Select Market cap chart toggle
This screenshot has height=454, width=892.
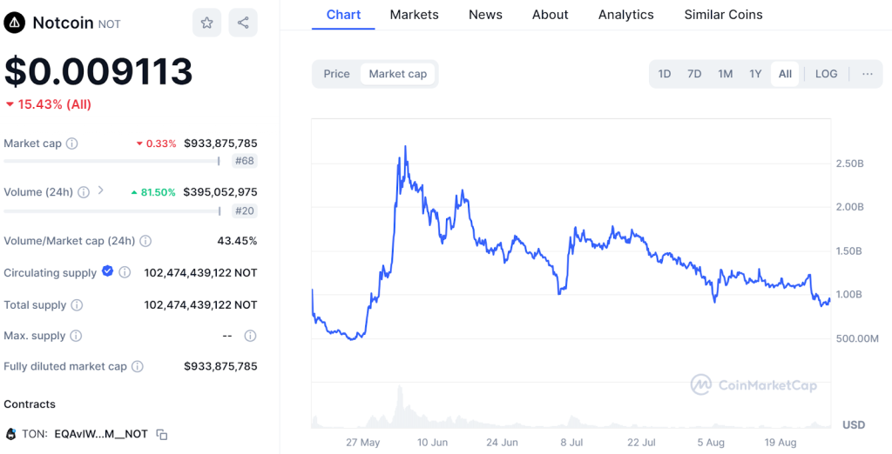coord(398,74)
